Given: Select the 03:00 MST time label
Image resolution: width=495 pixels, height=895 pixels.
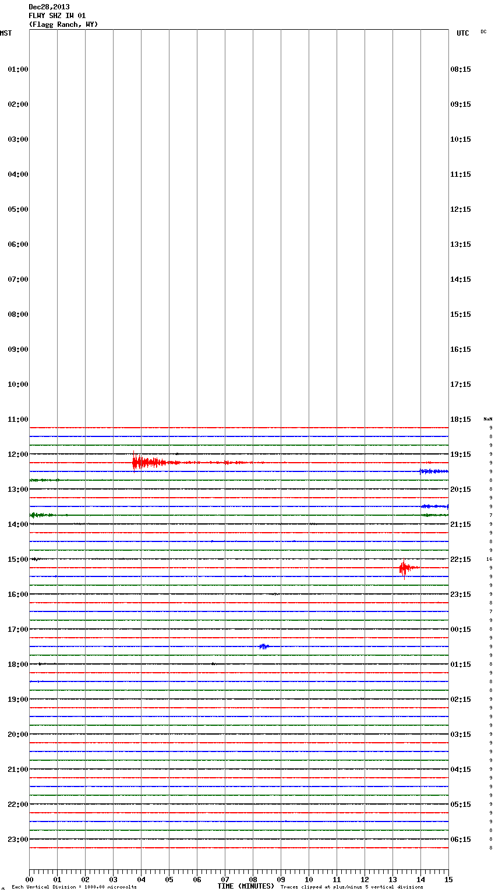Looking at the screenshot, I should click(x=18, y=139).
